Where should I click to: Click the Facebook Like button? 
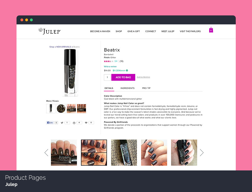tap(50, 123)
